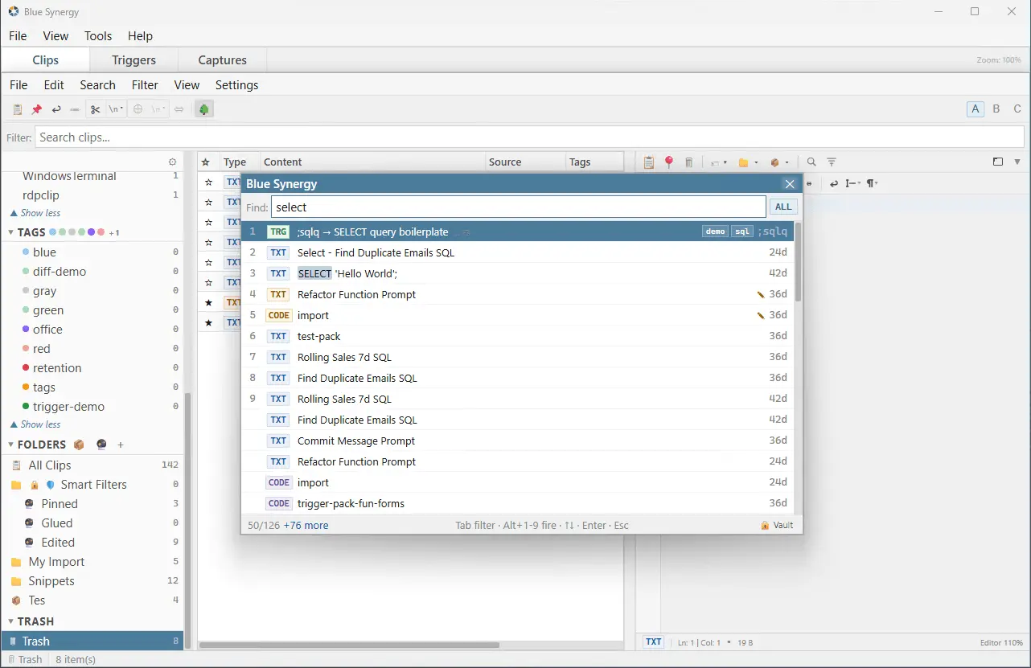Screen dimensions: 1031x668
Task: Click the trash can icon in the editor toolbar
Action: tap(689, 162)
